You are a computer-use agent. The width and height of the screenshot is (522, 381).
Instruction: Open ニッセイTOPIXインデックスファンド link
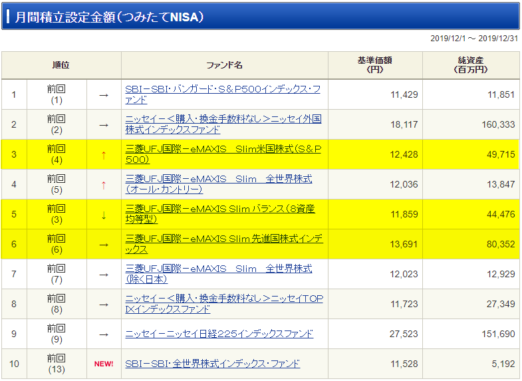224,304
